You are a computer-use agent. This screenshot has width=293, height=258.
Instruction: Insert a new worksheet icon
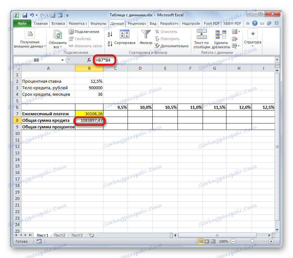pos(91,235)
